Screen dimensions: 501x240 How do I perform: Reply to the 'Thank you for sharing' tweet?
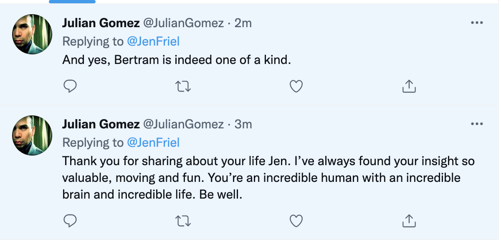(70, 220)
